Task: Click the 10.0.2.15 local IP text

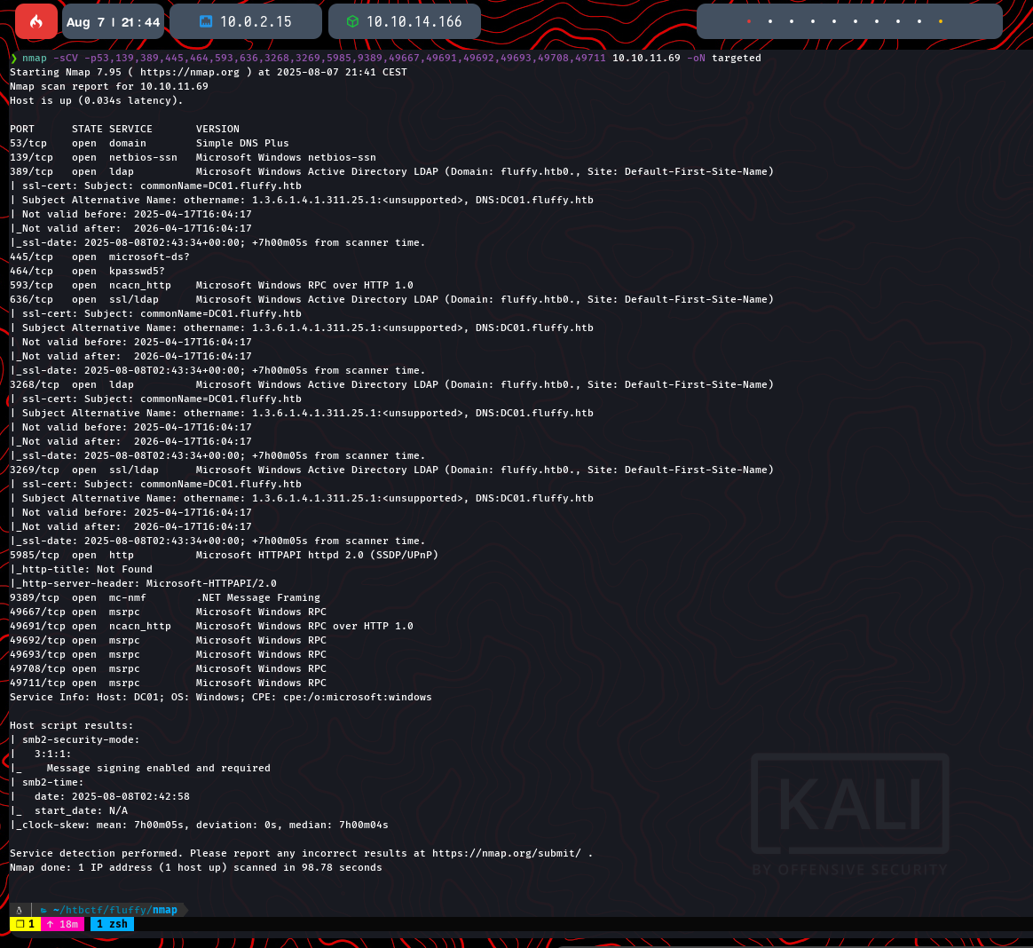Action: click(x=256, y=21)
